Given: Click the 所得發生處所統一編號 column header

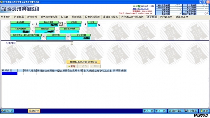Looking at the screenshot, I should point(49,70).
